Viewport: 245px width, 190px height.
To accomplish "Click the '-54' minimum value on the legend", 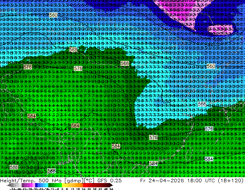I will [x=12, y=189].
